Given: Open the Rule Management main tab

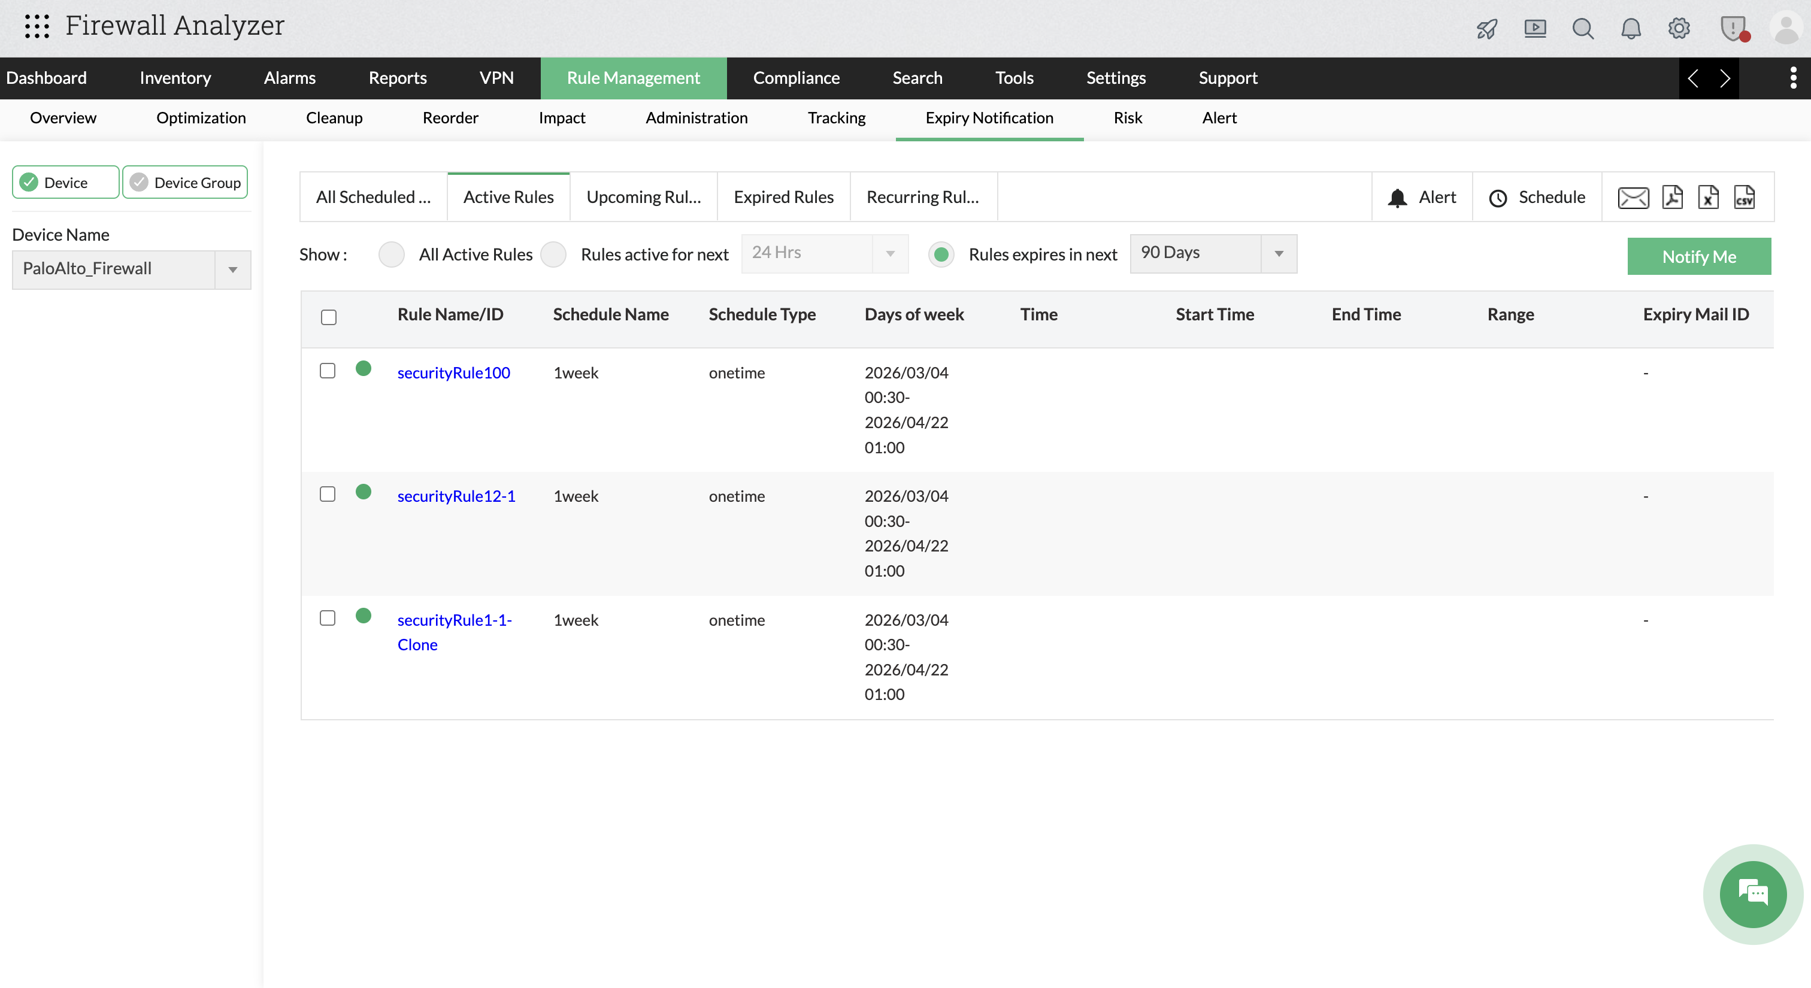Looking at the screenshot, I should point(634,78).
